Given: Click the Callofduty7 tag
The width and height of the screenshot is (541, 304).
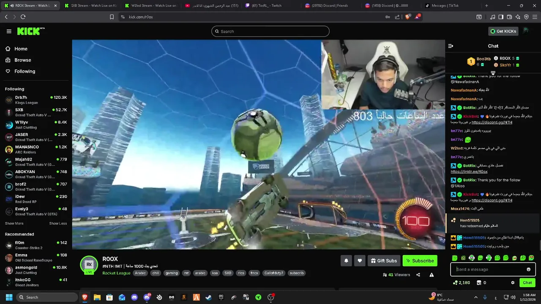Looking at the screenshot, I should [274, 273].
